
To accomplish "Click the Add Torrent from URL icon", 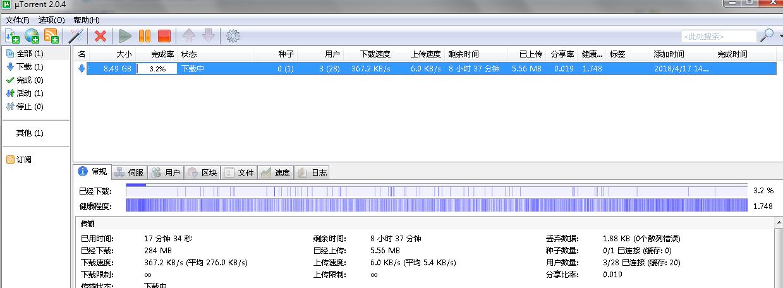I will point(32,36).
